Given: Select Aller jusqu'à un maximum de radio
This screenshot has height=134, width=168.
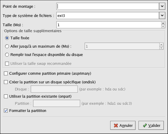Looking at the screenshot, I should pos(7,46).
